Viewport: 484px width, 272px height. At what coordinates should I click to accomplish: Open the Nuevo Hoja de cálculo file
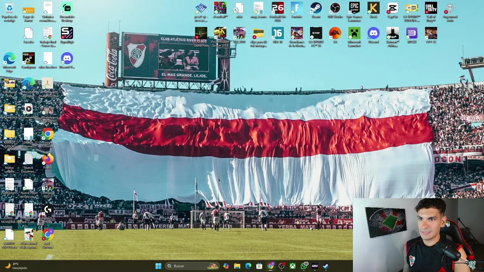tap(29, 188)
